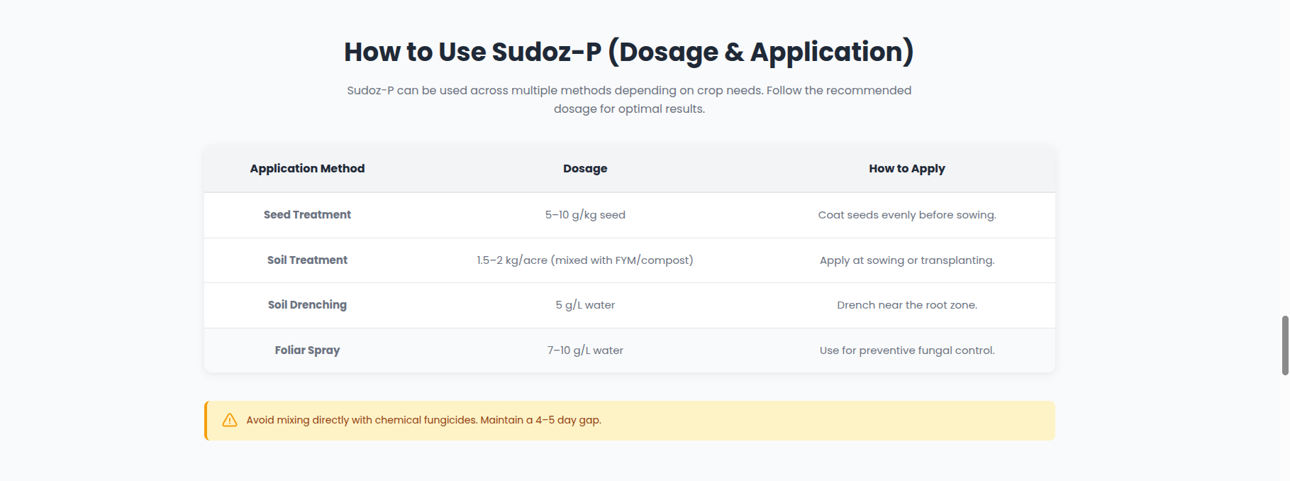Click the page vertical scrollbar thumb
Screen dimensions: 1290x481
point(1285,345)
